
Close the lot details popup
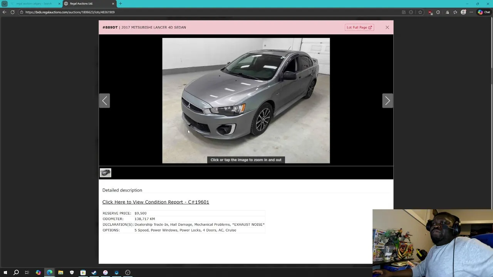tap(387, 27)
